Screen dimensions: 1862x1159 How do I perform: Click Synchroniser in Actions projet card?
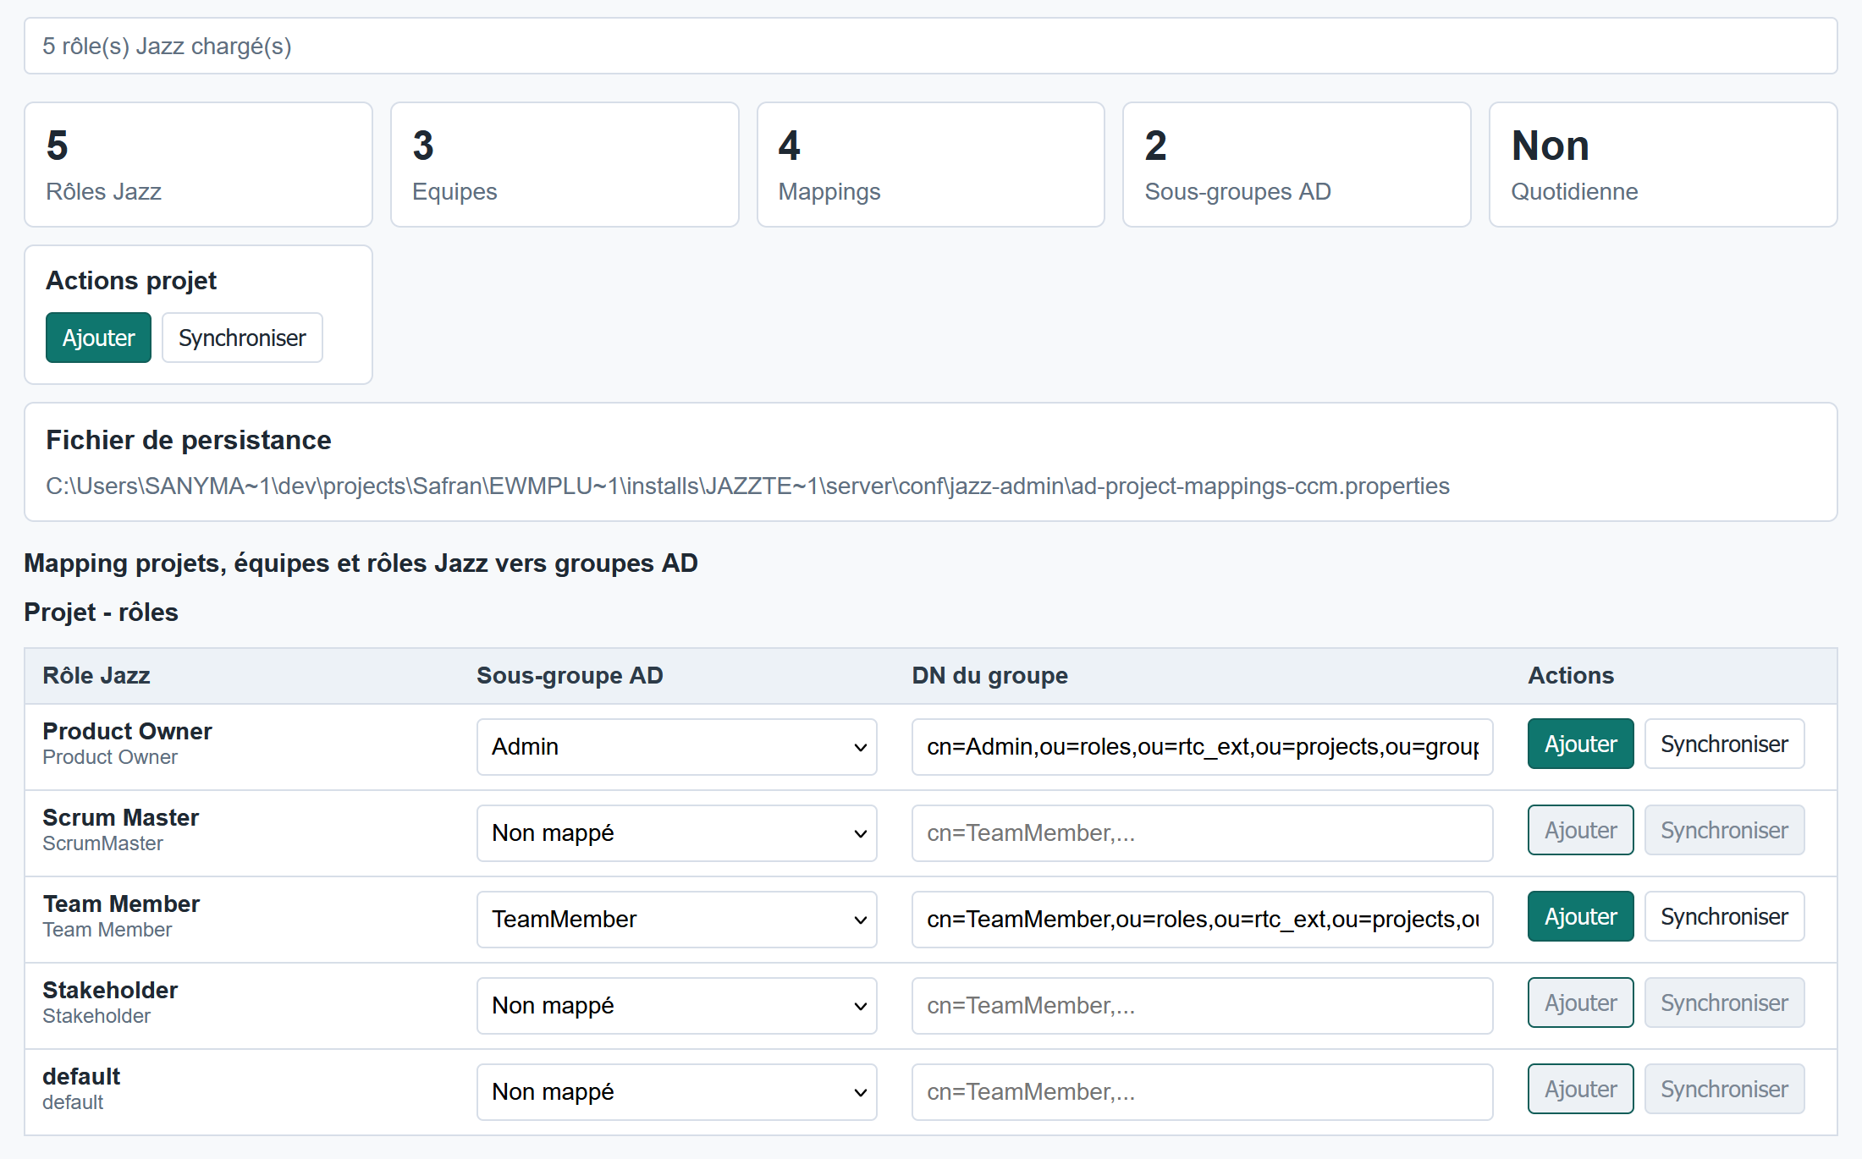242,338
